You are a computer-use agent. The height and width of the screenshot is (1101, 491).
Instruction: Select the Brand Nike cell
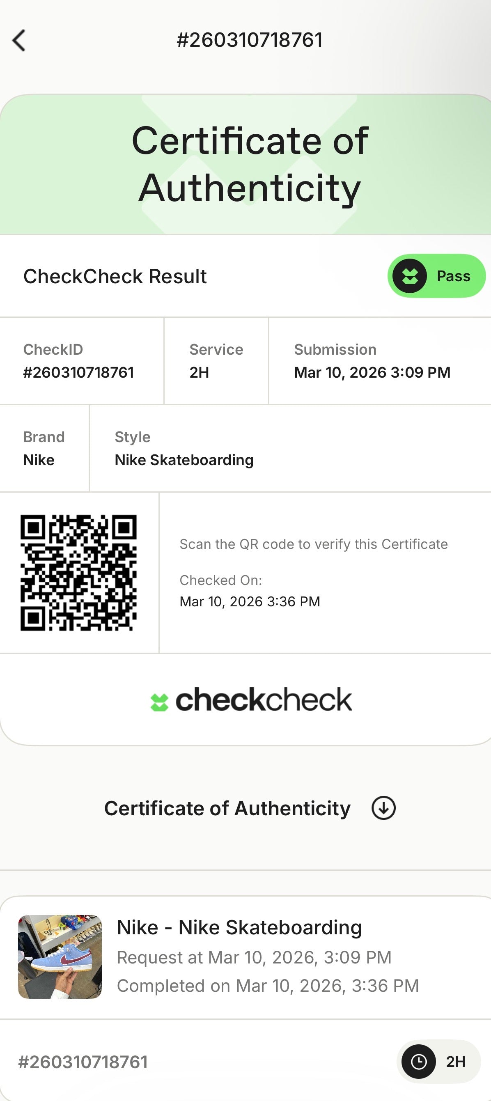click(44, 448)
